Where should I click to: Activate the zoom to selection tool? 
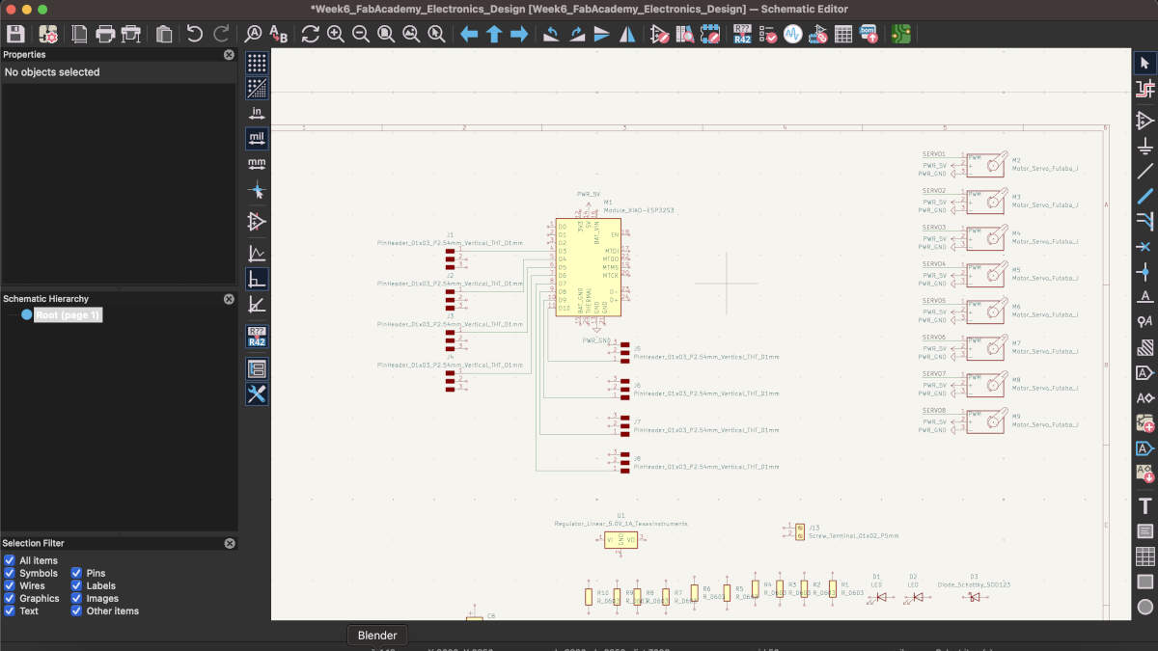point(436,34)
